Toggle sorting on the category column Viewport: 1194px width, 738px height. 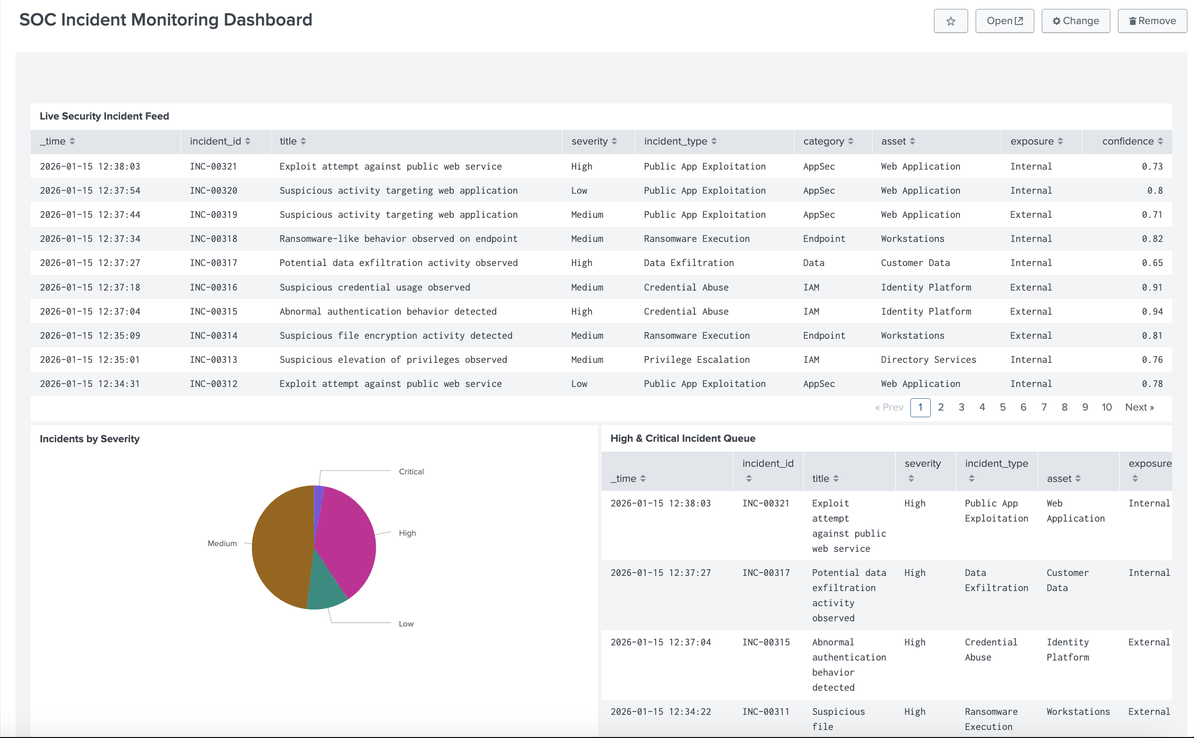click(851, 141)
